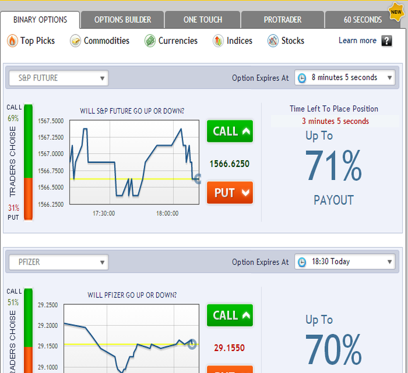This screenshot has width=408, height=373.
Task: Click the 31% put percentage
Action: pyautogui.click(x=13, y=208)
